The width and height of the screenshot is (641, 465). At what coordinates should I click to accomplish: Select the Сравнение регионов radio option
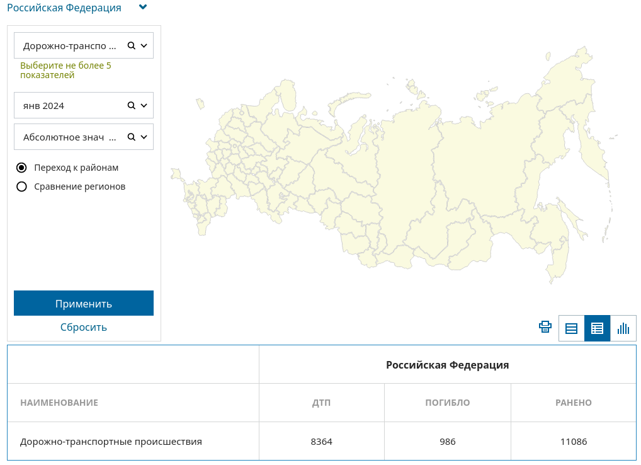[22, 187]
